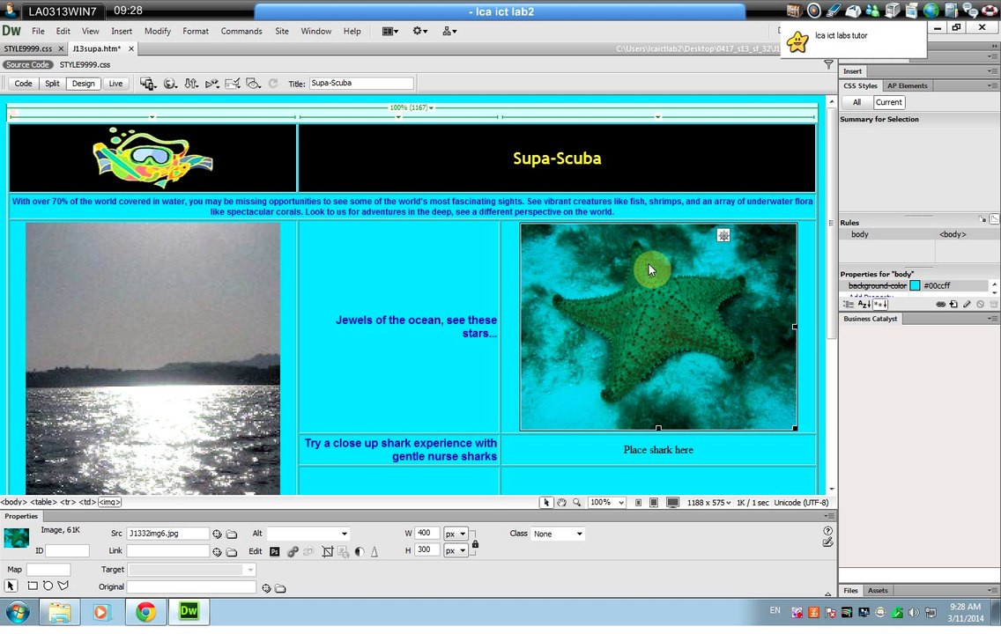The image size is (1001, 634).
Task: Open Preview in Browser globe icon
Action: [x=170, y=84]
